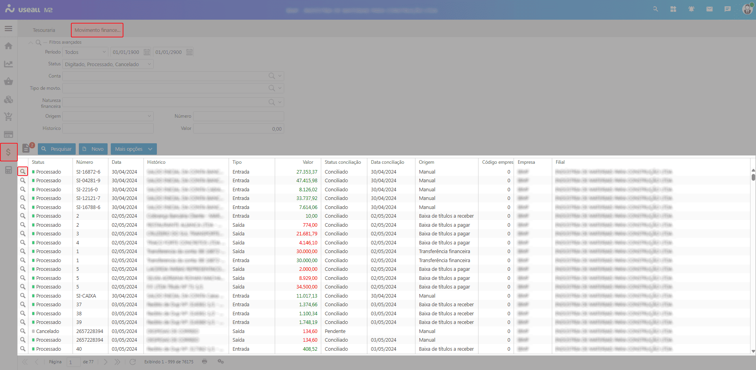
Task: Open the shopping cart sidebar icon
Action: tap(9, 117)
